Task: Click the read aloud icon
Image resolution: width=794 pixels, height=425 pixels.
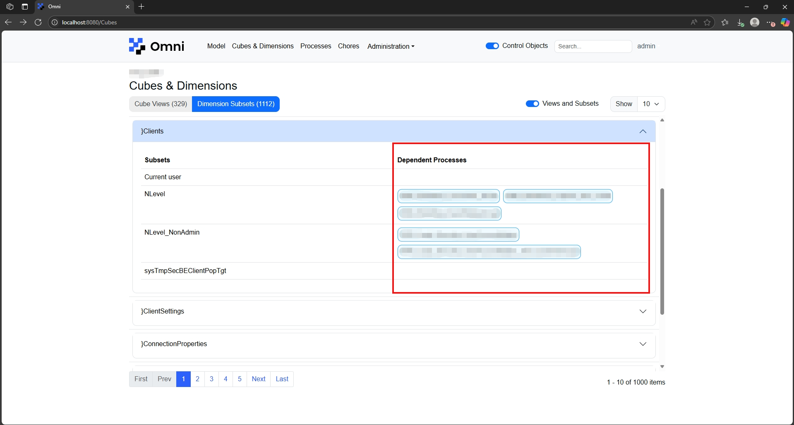Action: click(x=694, y=22)
